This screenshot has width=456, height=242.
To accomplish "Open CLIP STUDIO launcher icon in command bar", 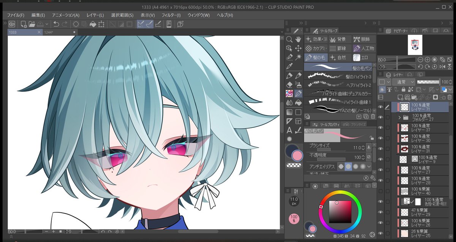I will [x=12, y=24].
